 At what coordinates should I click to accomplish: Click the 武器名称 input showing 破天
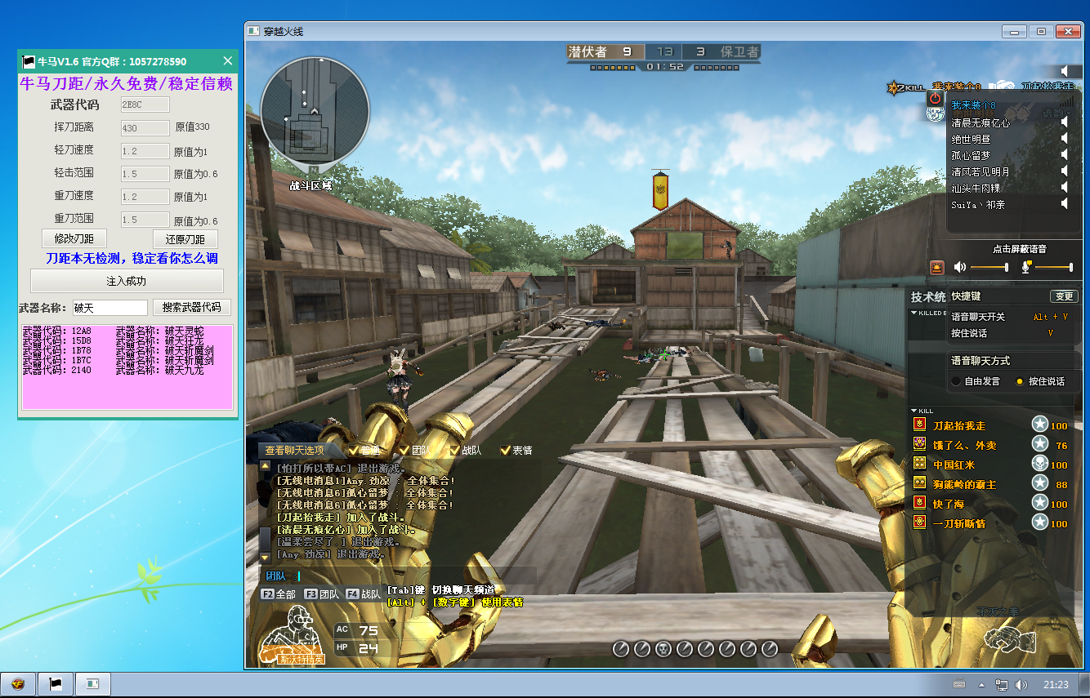(x=109, y=308)
